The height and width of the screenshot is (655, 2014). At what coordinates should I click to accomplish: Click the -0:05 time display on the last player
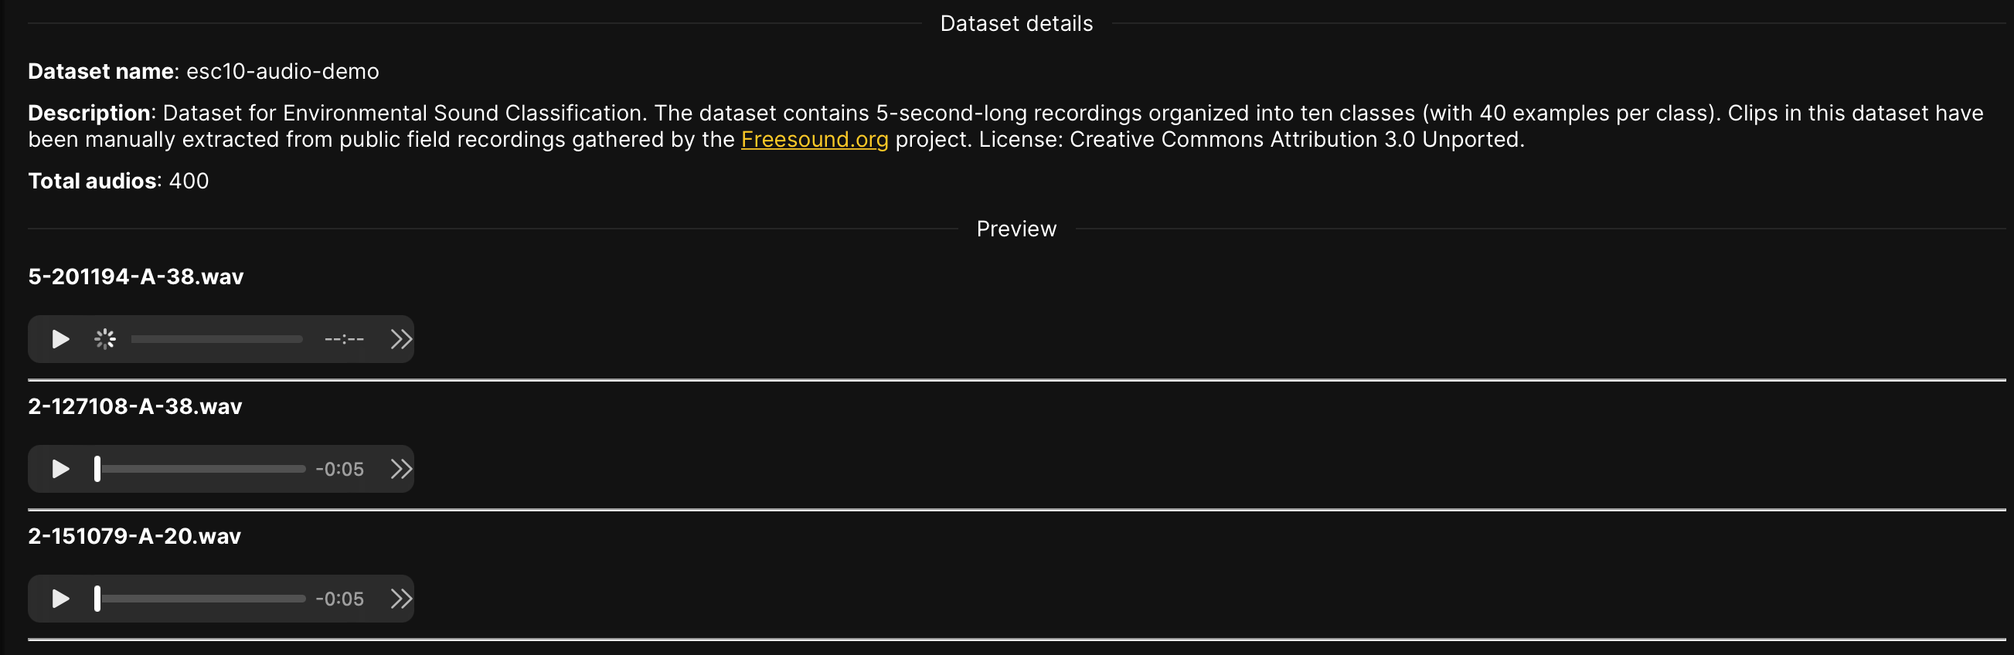(x=341, y=598)
